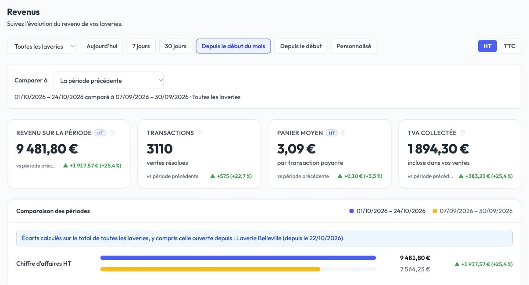Click the 9 481,80 € revenue card value
Image resolution: width=529 pixels, height=285 pixels.
pos(47,149)
